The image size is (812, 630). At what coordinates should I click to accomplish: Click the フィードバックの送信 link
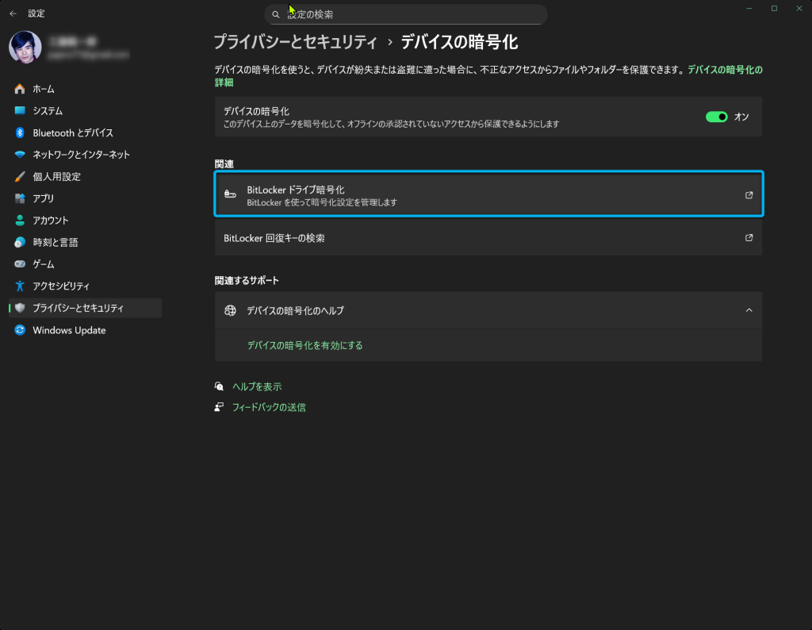(269, 408)
